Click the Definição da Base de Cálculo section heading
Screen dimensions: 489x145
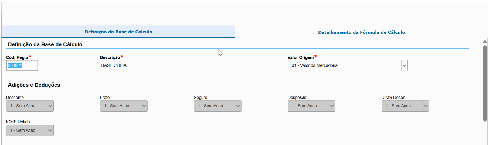click(x=45, y=44)
